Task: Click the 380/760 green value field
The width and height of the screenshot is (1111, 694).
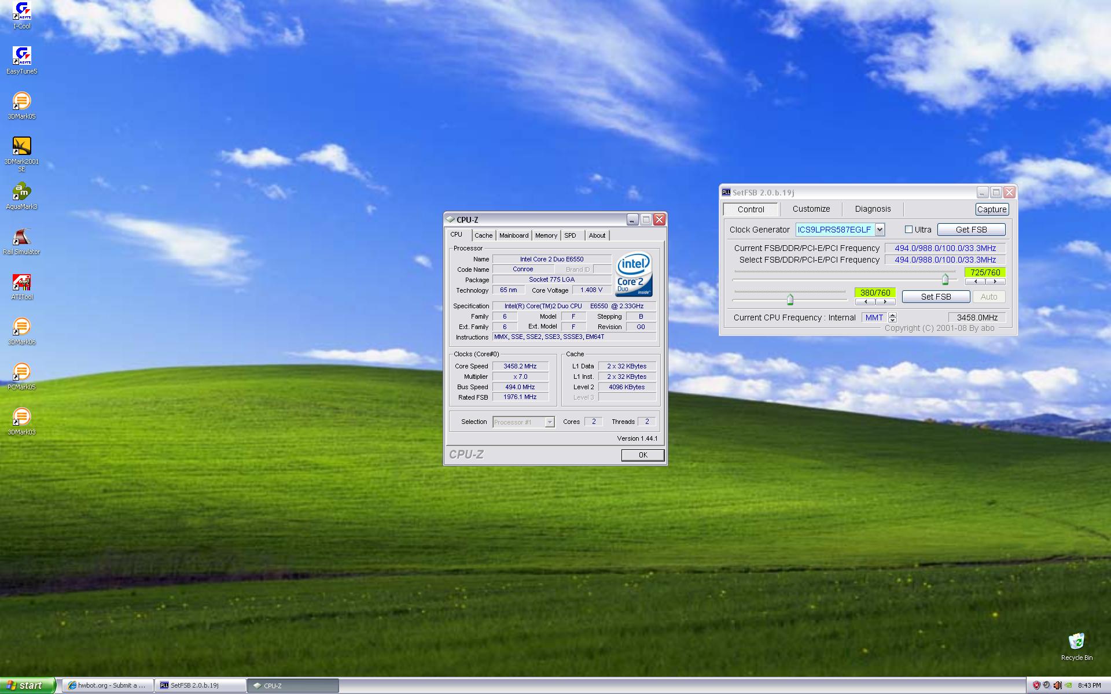Action: click(875, 293)
